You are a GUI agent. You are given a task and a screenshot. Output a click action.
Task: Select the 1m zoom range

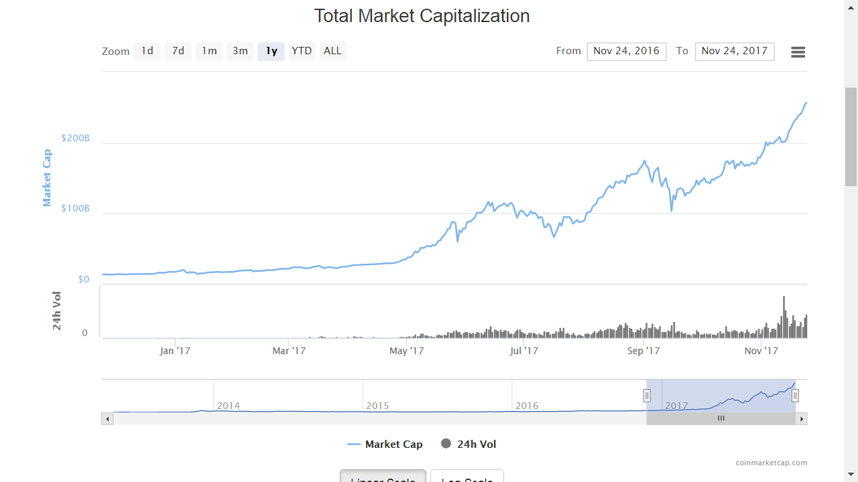tap(209, 52)
